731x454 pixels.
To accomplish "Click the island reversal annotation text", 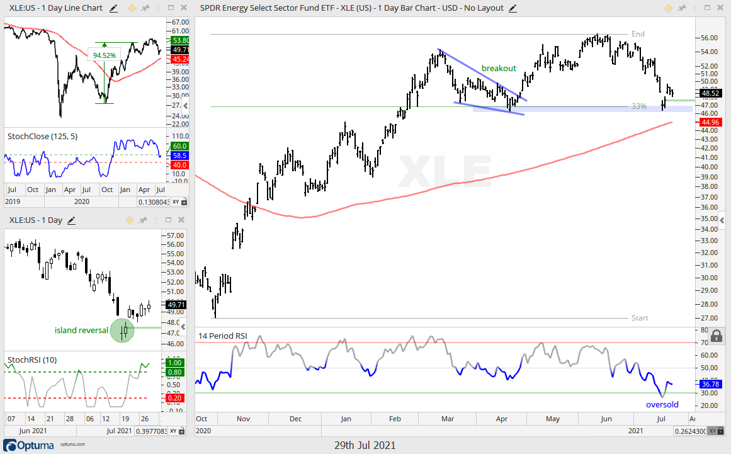I will point(81,330).
